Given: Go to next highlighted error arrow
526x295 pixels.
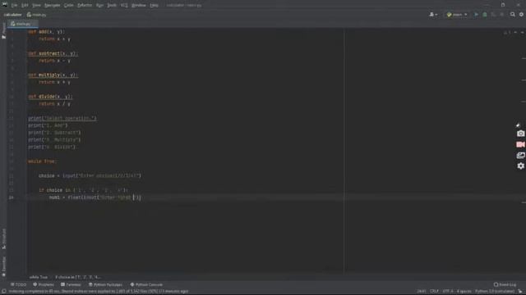Looking at the screenshot, I should pyautogui.click(x=522, y=33).
